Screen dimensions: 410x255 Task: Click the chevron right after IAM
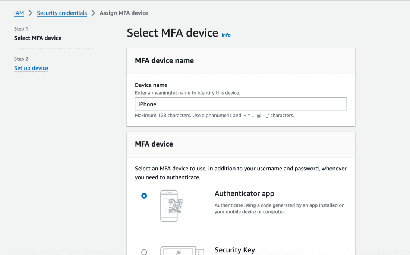(x=31, y=13)
